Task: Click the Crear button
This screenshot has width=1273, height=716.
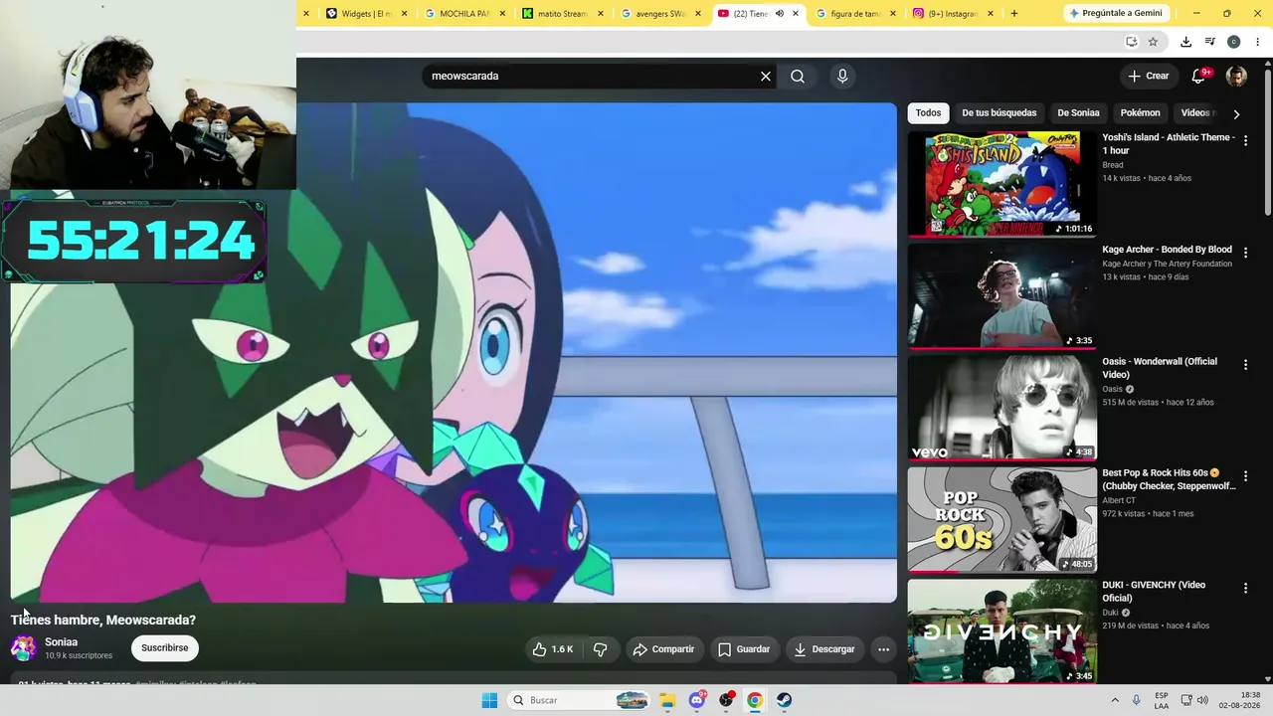Action: [1149, 76]
